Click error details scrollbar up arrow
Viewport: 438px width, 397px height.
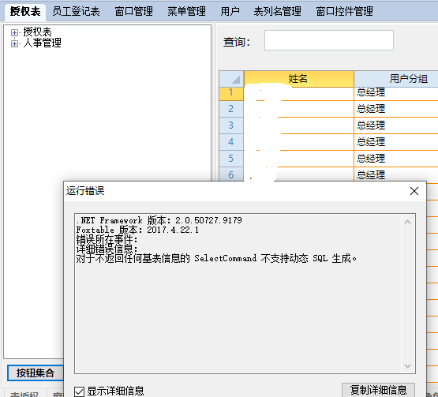[407, 222]
